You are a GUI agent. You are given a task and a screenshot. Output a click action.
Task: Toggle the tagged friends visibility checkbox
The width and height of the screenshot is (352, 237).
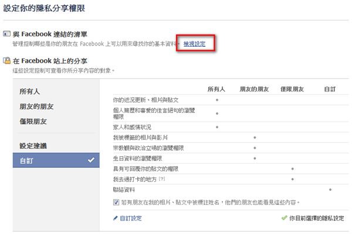click(x=117, y=202)
